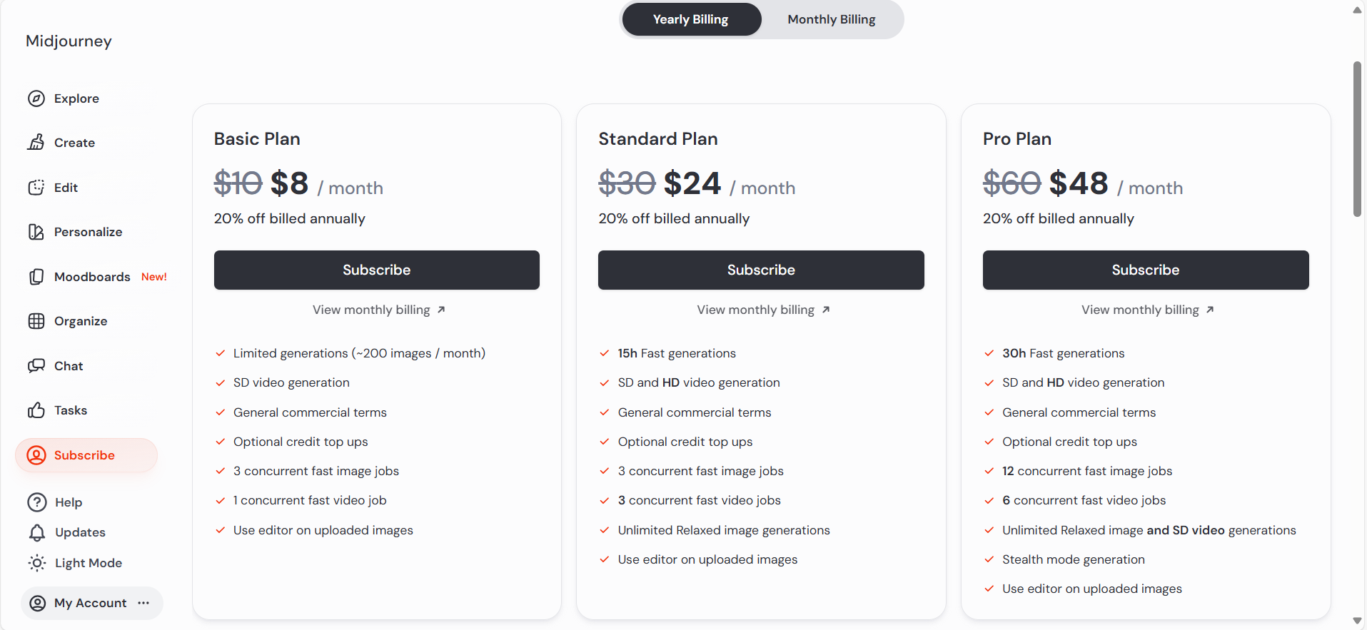Open Personalize via its sidebar icon
The width and height of the screenshot is (1367, 630).
pyautogui.click(x=36, y=232)
